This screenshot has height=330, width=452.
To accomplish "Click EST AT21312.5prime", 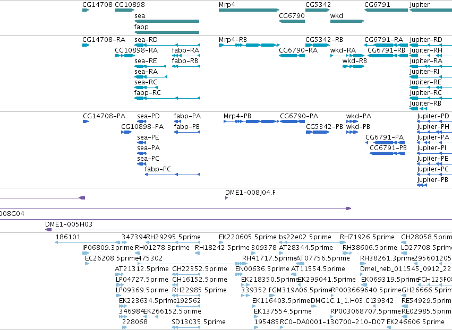I will coord(120,274).
